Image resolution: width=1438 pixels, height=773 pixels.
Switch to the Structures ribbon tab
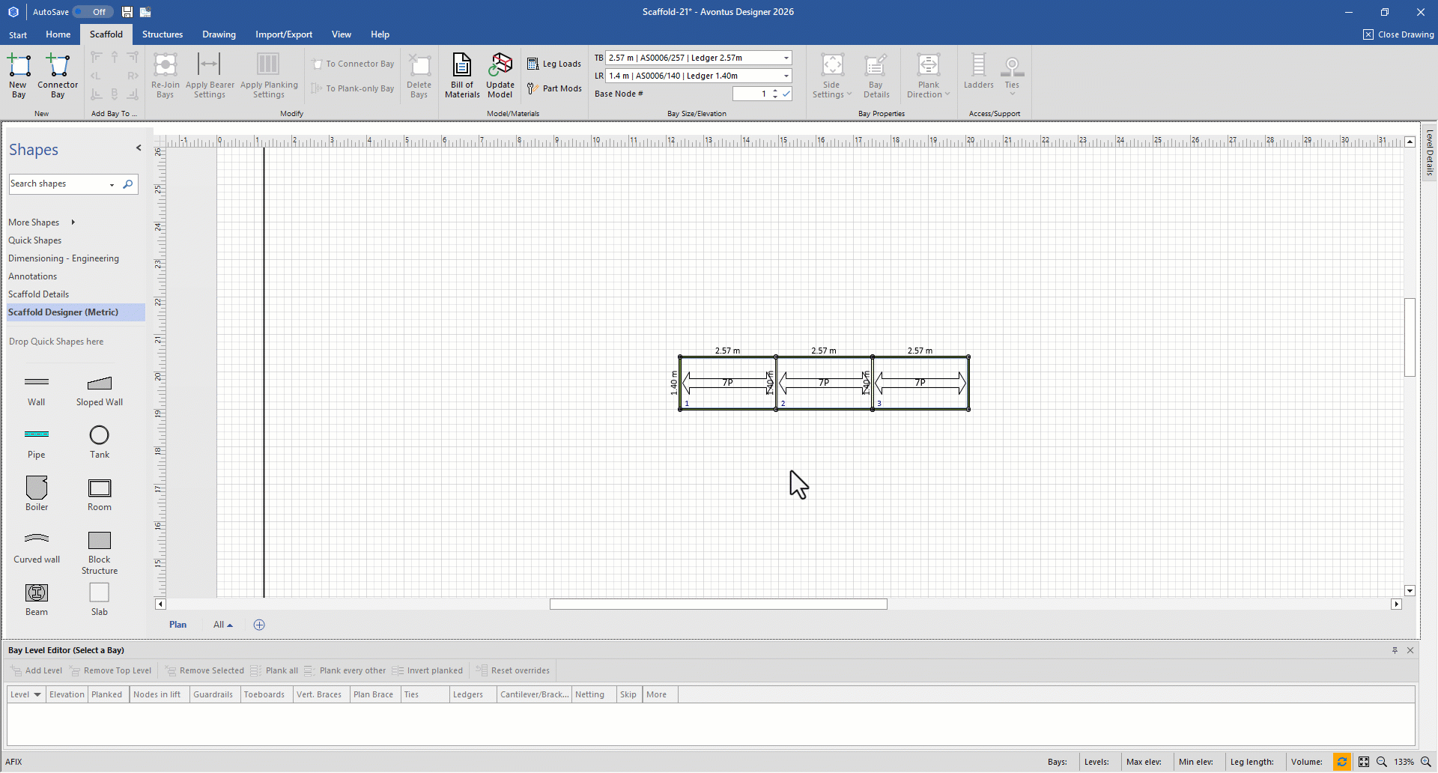pos(163,34)
